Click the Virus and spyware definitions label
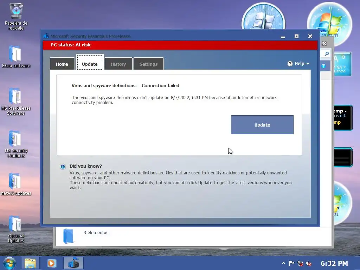This screenshot has height=270, width=360. pyautogui.click(x=104, y=86)
